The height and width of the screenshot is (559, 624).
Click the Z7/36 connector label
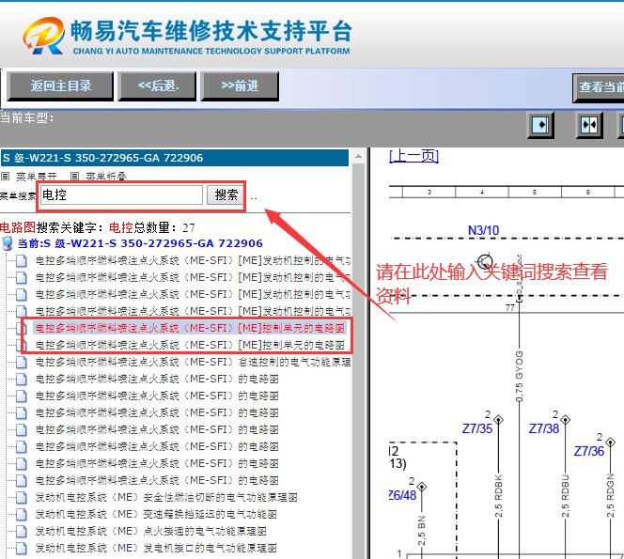point(589,451)
